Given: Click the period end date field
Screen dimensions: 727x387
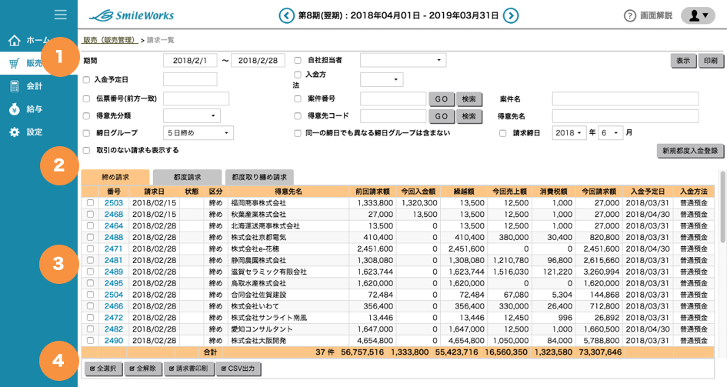Looking at the screenshot, I should [x=258, y=60].
